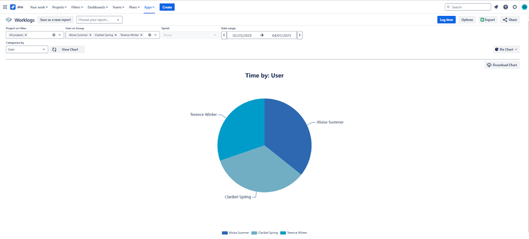The width and height of the screenshot is (529, 239).
Task: Click the Aloise Summer pie label
Action: pos(330,122)
